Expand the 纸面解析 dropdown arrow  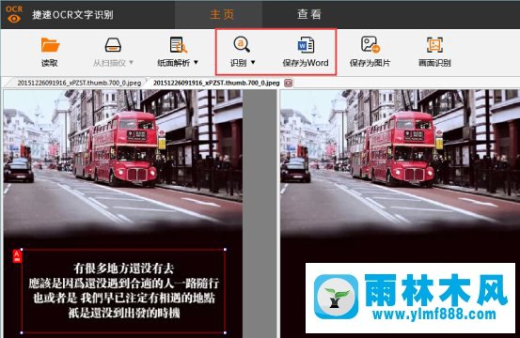click(196, 62)
